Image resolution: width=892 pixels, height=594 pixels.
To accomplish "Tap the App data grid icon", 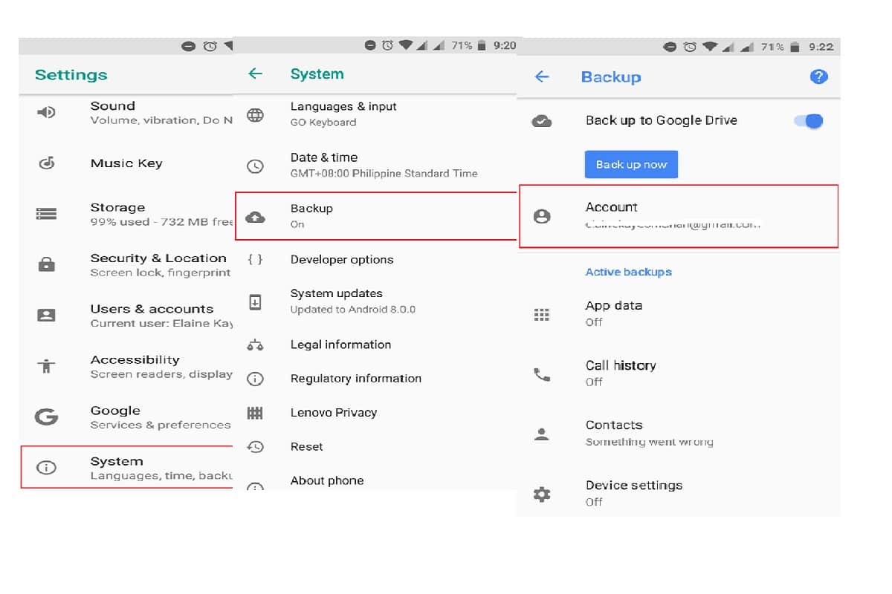I will coord(542,315).
